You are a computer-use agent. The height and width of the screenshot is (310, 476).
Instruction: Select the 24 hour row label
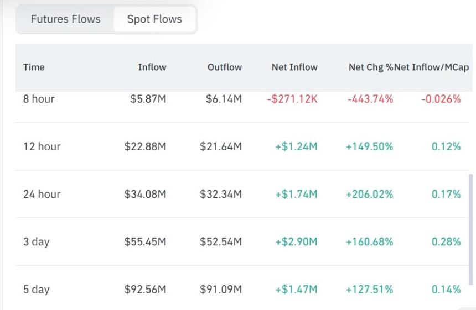pos(42,195)
